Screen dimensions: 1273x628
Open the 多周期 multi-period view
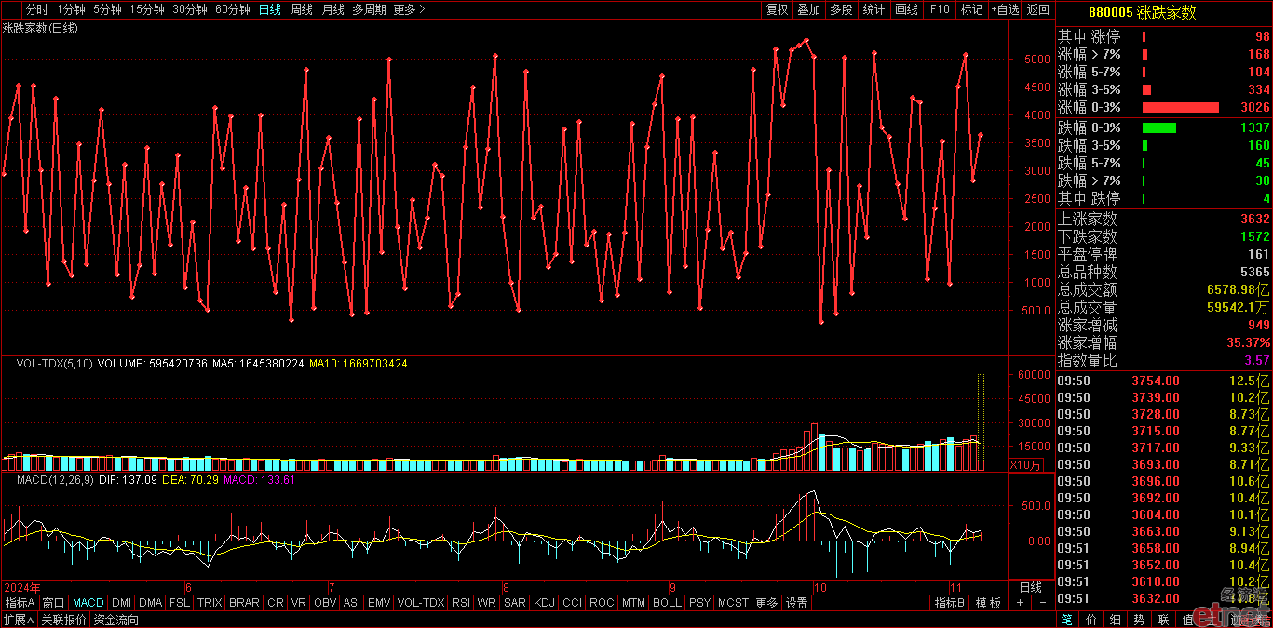370,9
